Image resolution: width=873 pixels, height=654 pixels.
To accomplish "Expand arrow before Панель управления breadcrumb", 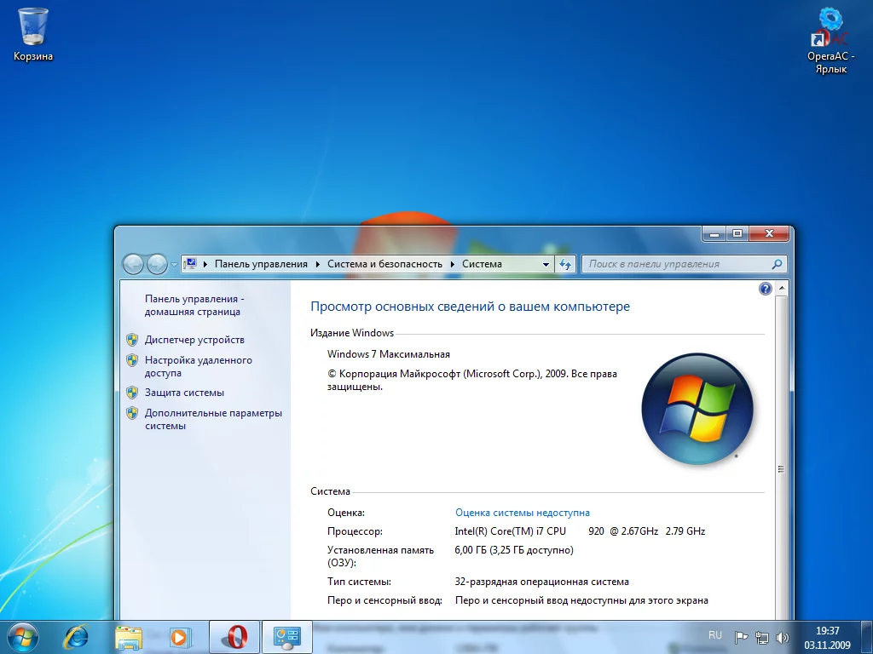I will pyautogui.click(x=205, y=264).
